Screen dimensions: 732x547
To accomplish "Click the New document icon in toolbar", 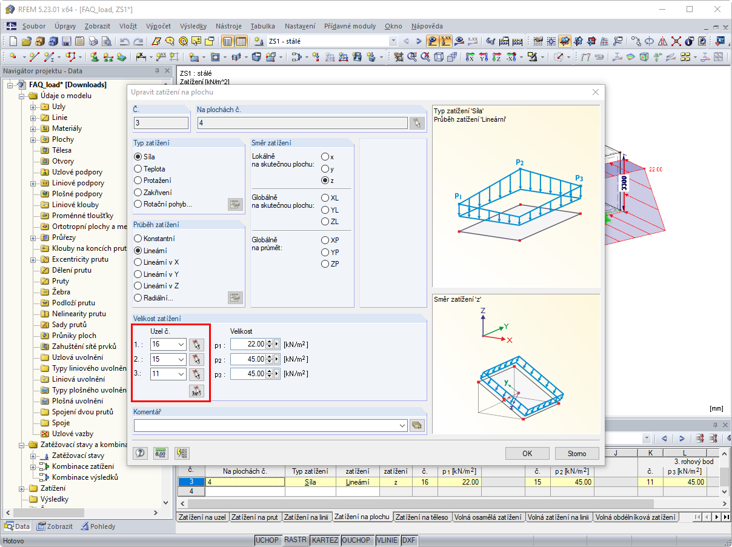I will (x=13, y=41).
